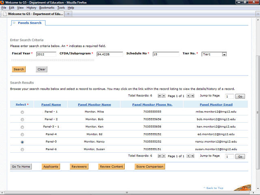Go to next page in top pagination
Viewport: 260px width, 195px height.
click(188, 96)
